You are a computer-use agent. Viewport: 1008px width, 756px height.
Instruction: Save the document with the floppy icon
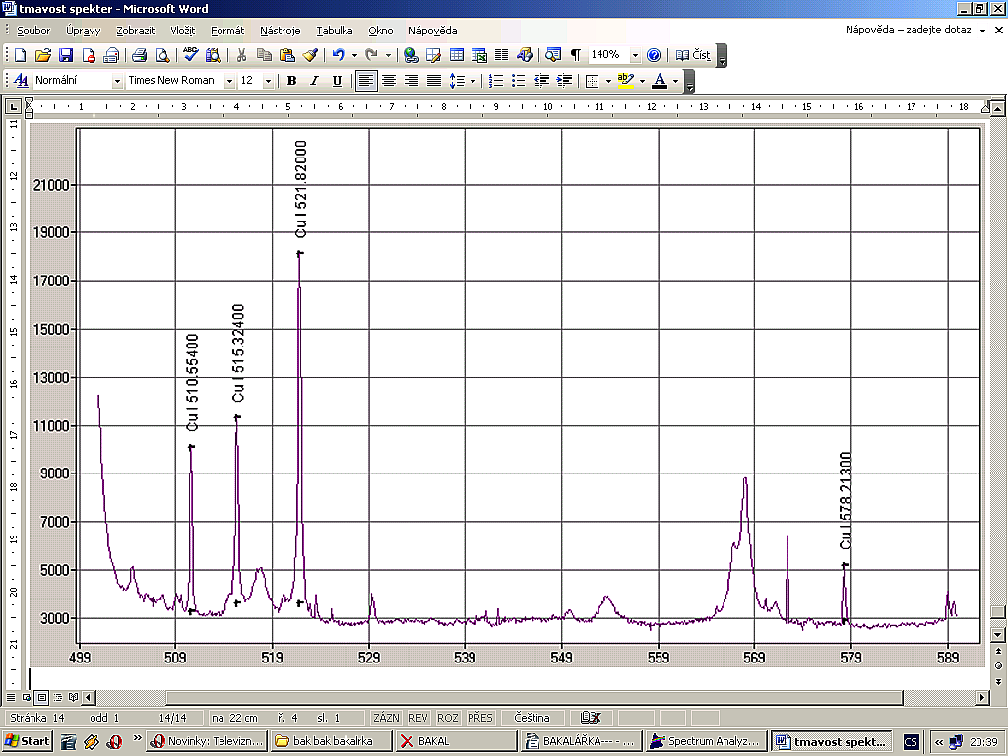click(66, 55)
